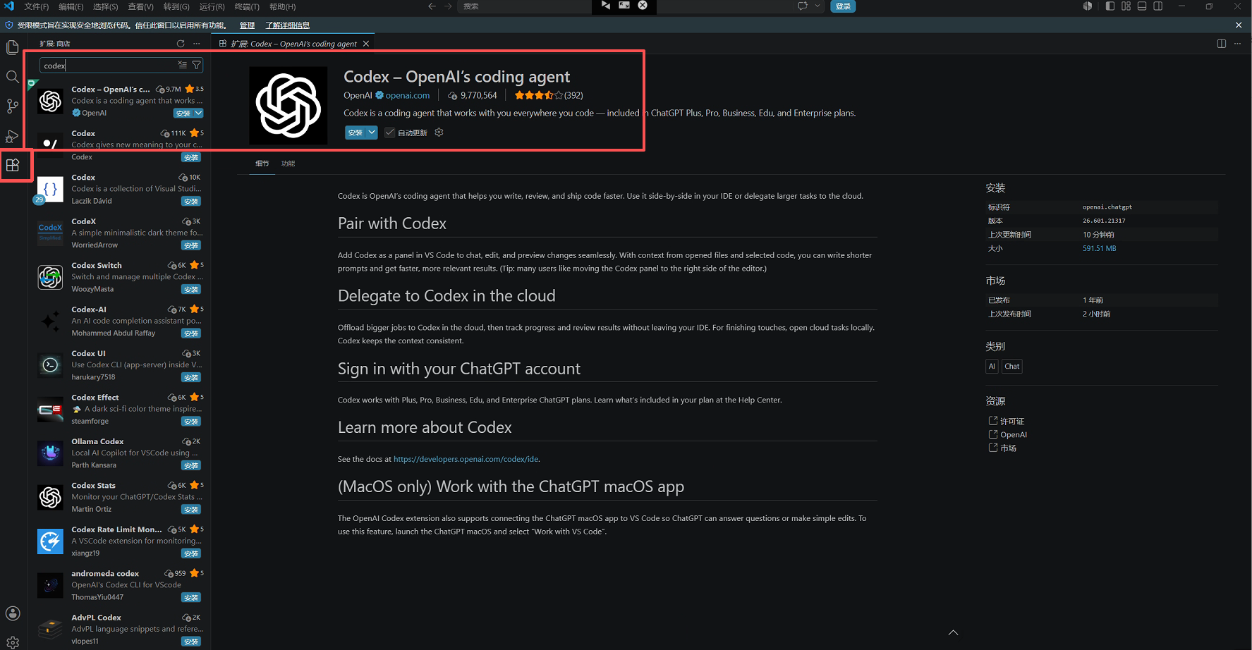Screen dimensions: 1252x650
Task: Split the editor to the right
Action: pyautogui.click(x=1222, y=44)
